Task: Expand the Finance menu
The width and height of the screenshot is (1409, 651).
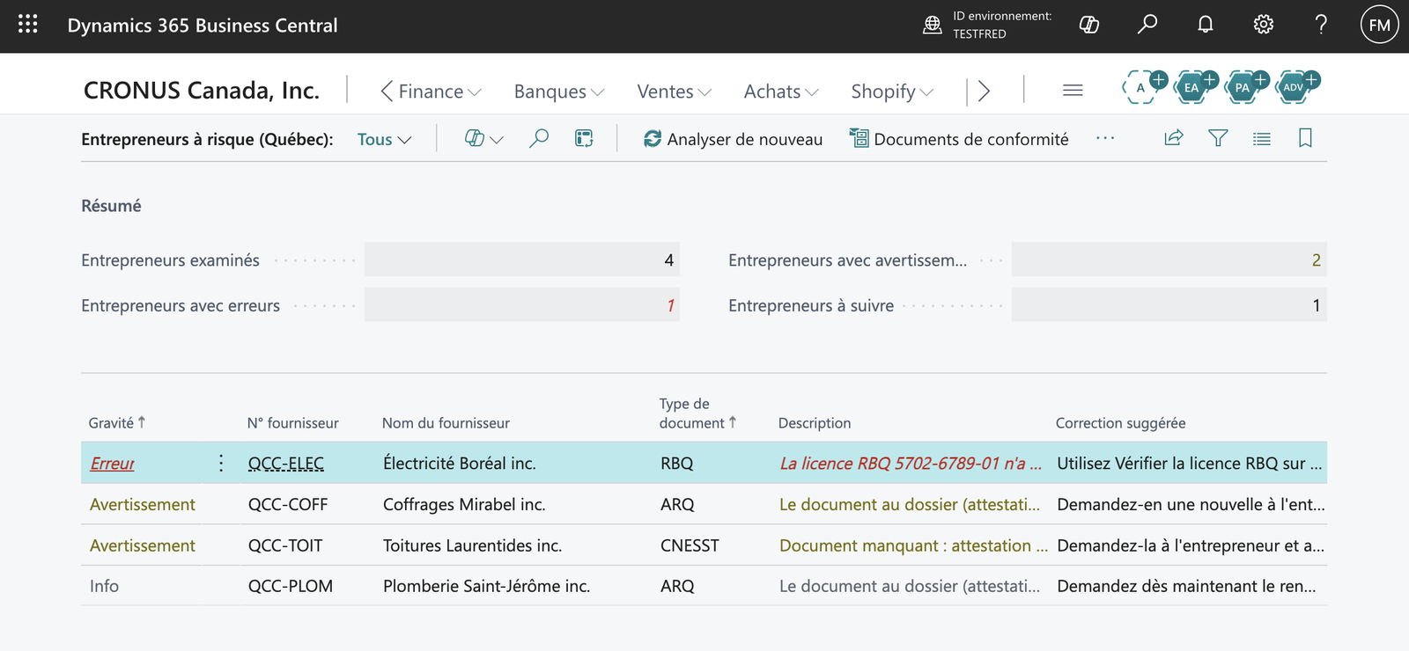Action: tap(439, 91)
